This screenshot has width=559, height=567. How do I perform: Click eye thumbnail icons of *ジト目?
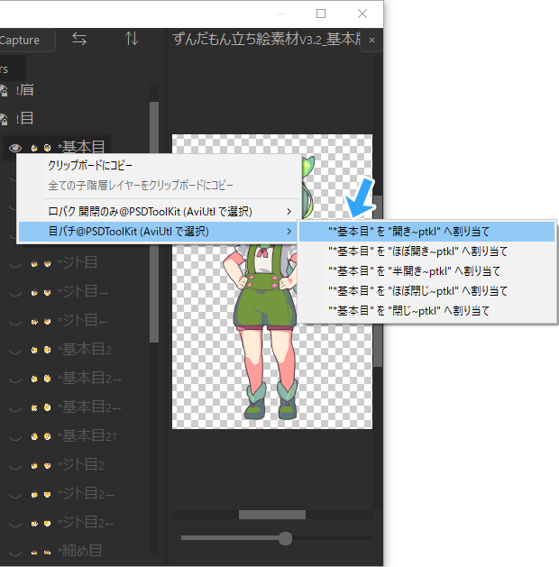(41, 263)
